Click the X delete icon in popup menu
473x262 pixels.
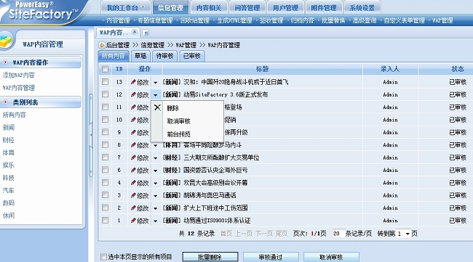tap(157, 107)
